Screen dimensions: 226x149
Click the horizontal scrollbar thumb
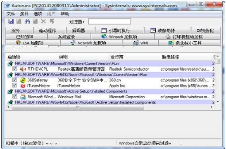click(78, 107)
